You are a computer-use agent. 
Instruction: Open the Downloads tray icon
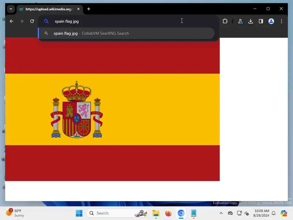click(251, 21)
